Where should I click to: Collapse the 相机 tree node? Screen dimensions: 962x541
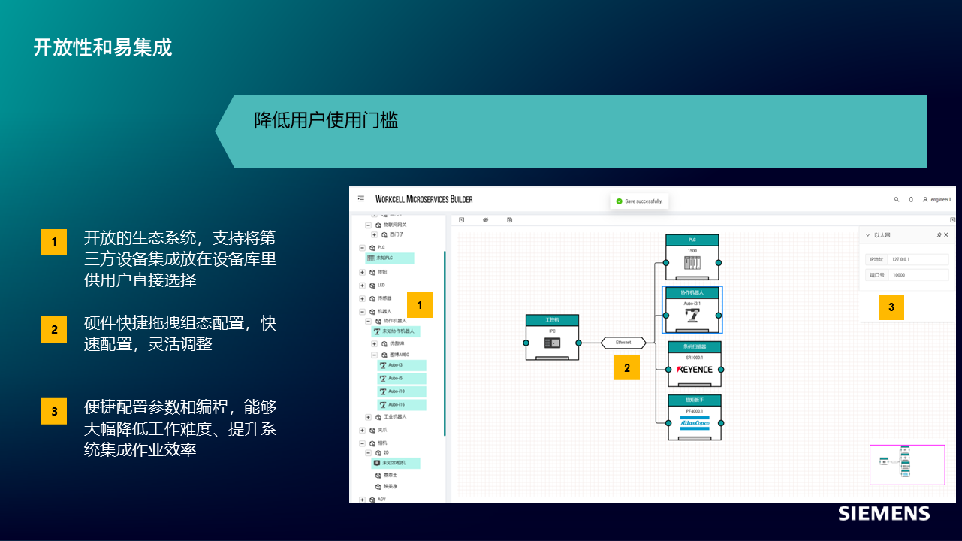tap(362, 443)
